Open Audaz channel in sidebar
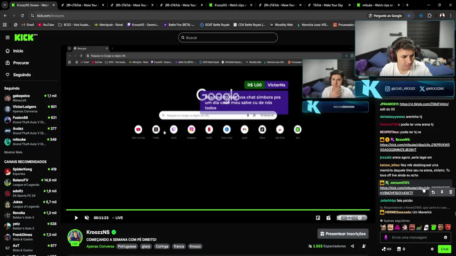 point(30,131)
